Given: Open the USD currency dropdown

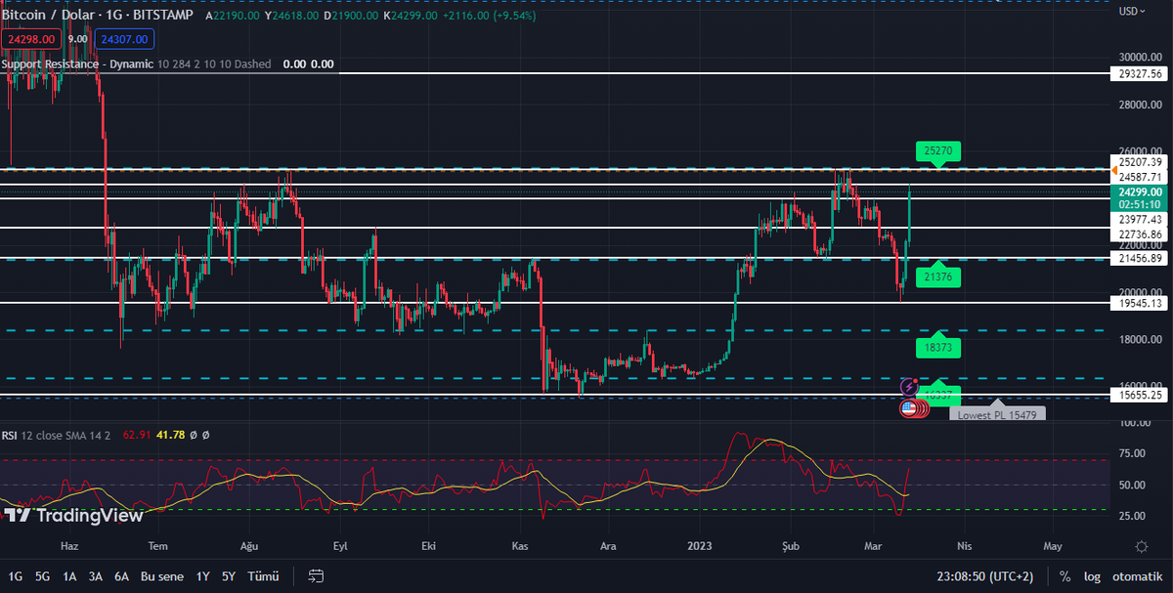Looking at the screenshot, I should (x=1133, y=11).
